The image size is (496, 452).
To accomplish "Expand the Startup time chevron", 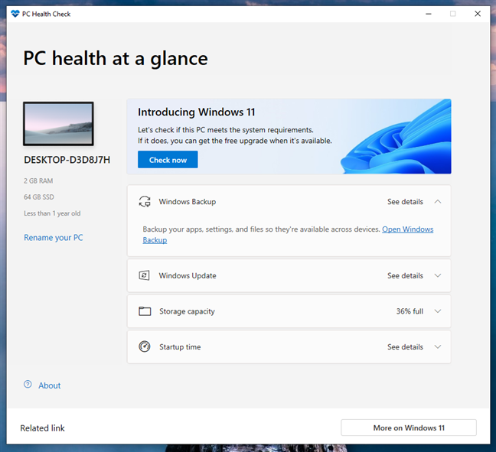I will click(x=438, y=346).
